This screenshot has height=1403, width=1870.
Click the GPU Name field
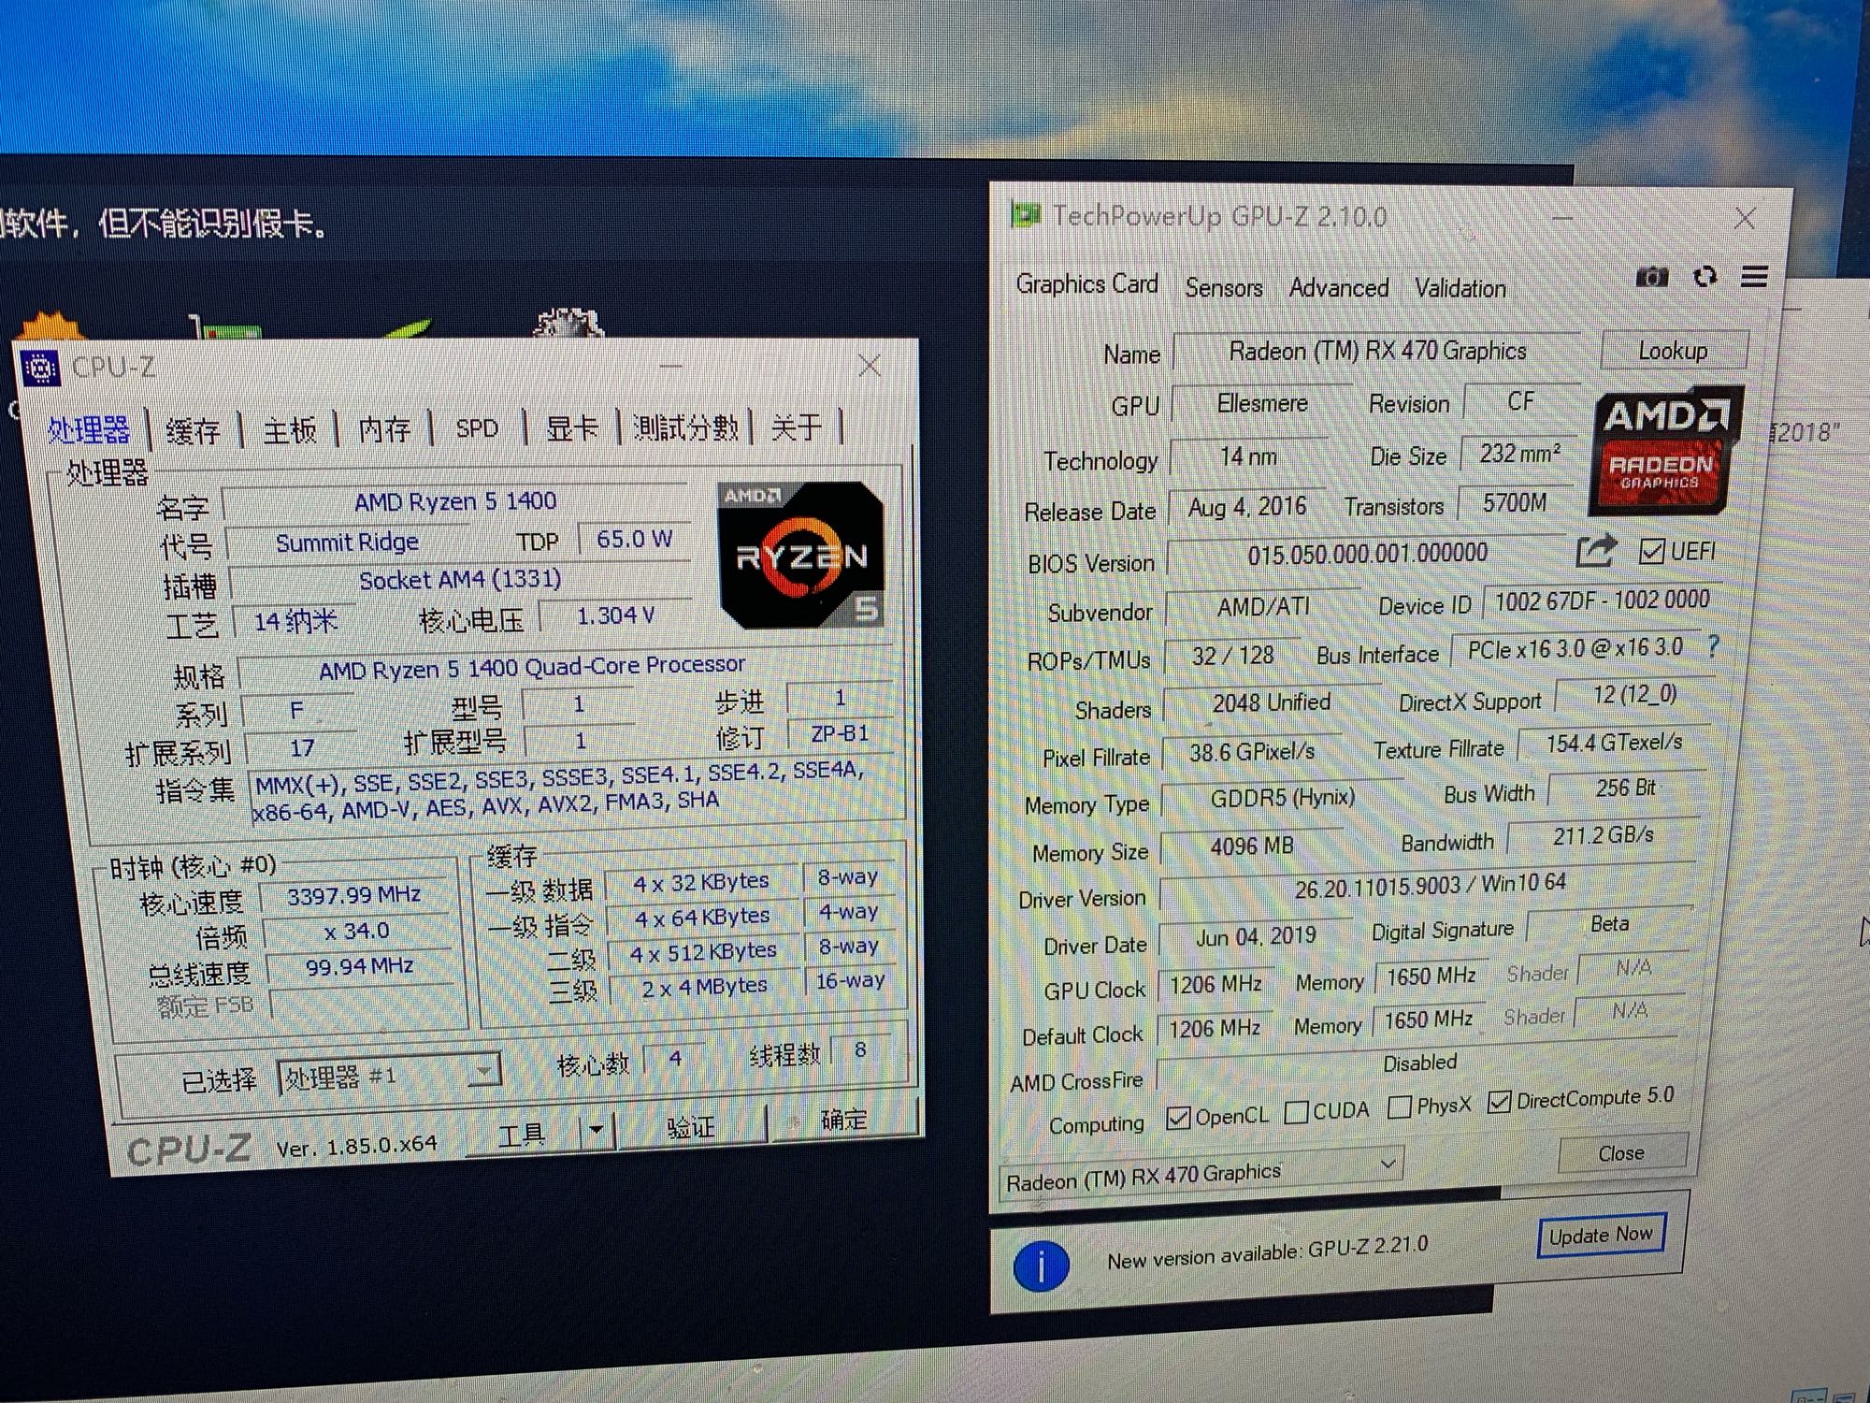click(x=1376, y=352)
